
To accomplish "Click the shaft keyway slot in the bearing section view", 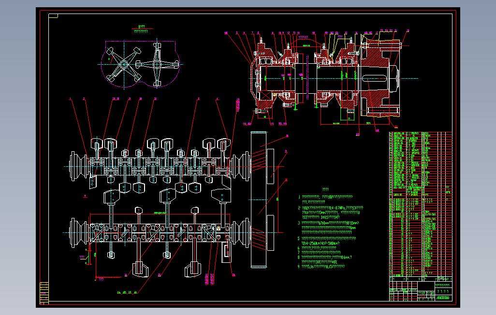I will point(374,78).
